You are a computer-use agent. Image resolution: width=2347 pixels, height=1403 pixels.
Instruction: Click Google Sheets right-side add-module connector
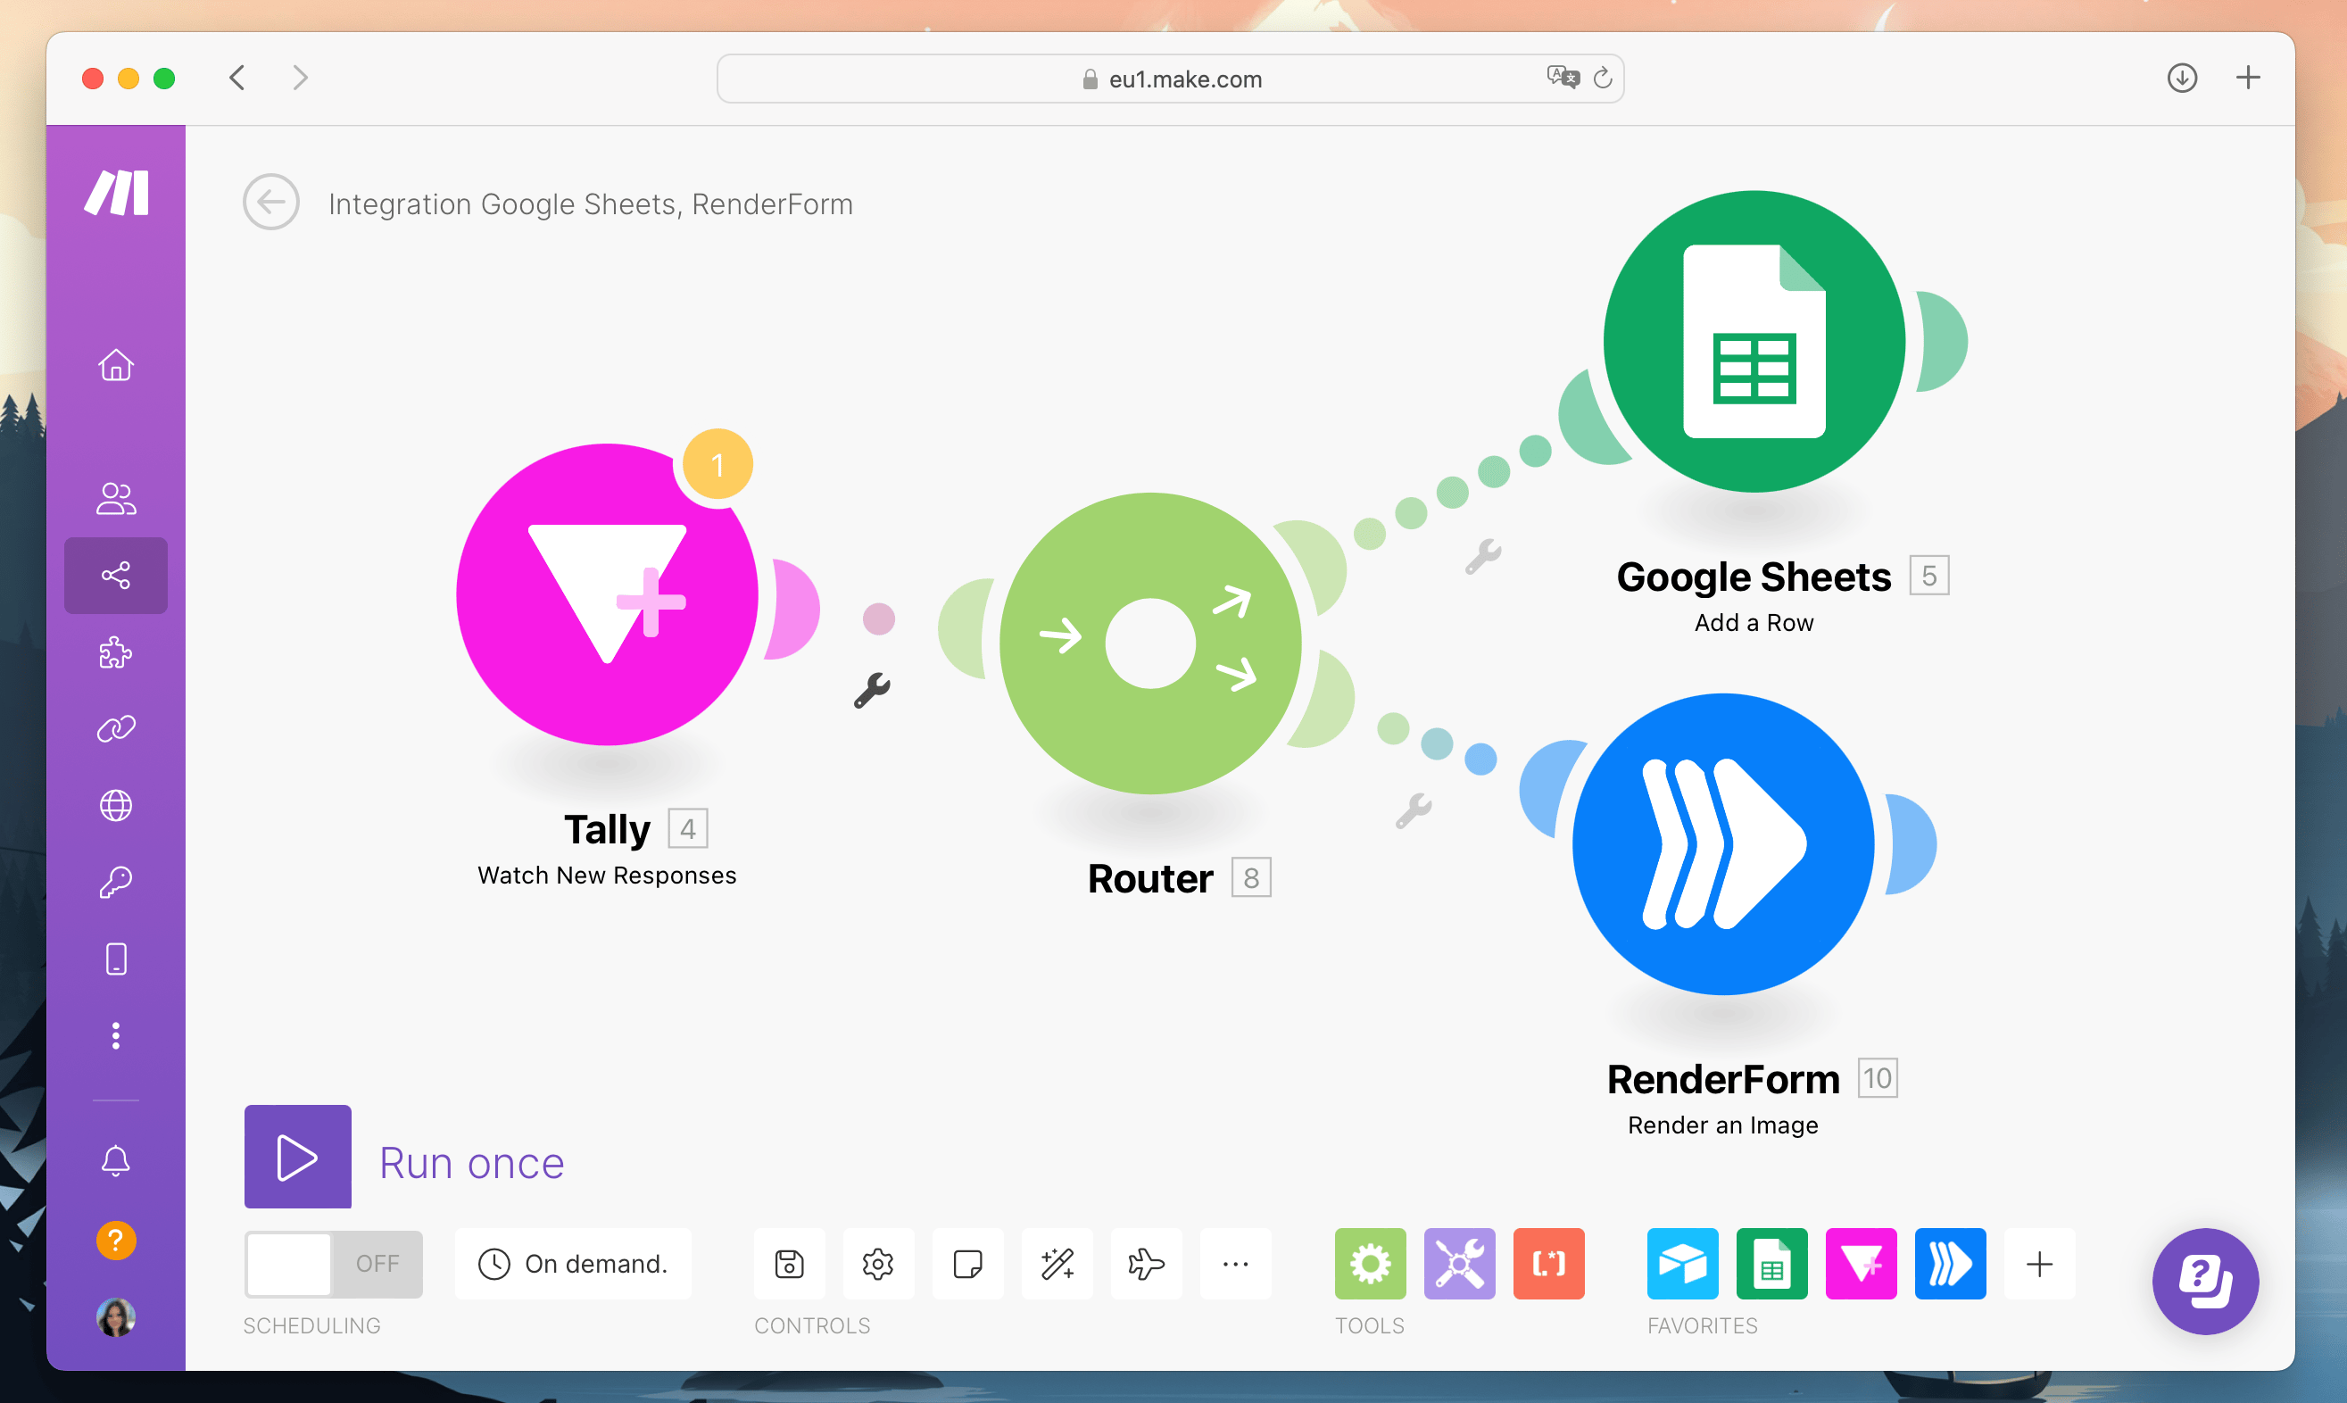coord(1943,341)
